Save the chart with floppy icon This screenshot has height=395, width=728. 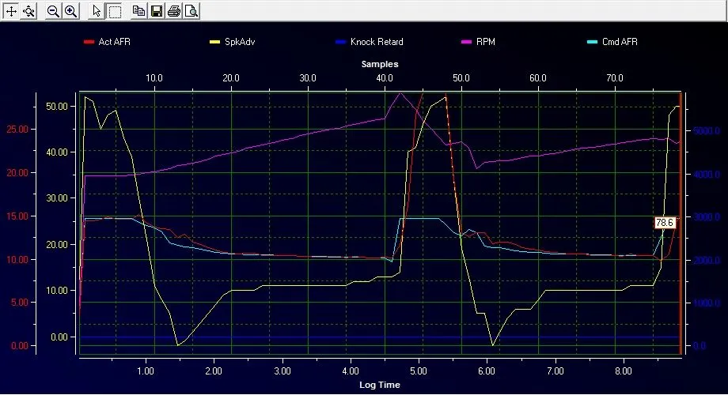(x=157, y=11)
